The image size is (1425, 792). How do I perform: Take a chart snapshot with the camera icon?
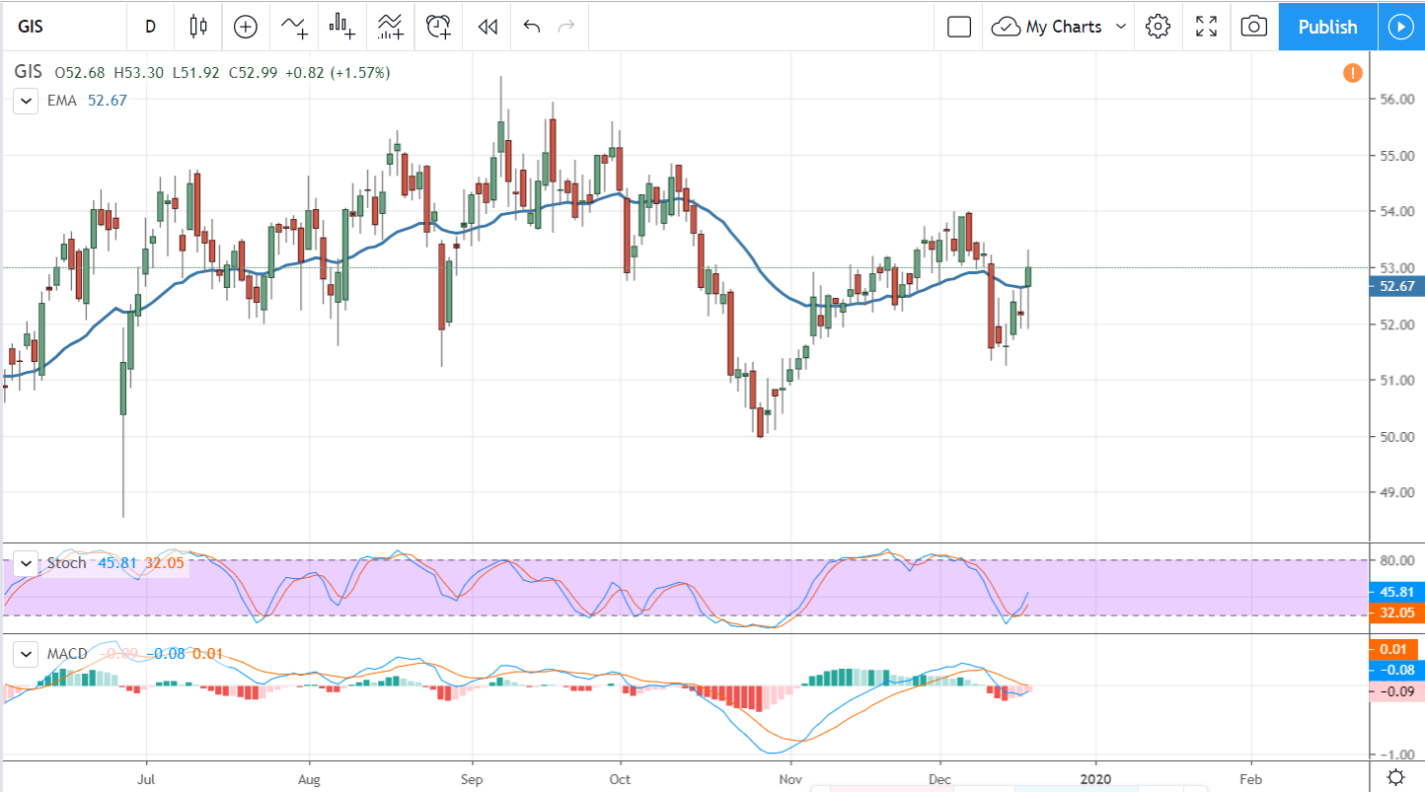pyautogui.click(x=1253, y=27)
